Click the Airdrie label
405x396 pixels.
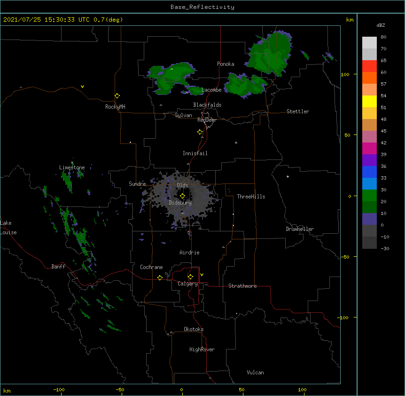pos(190,253)
